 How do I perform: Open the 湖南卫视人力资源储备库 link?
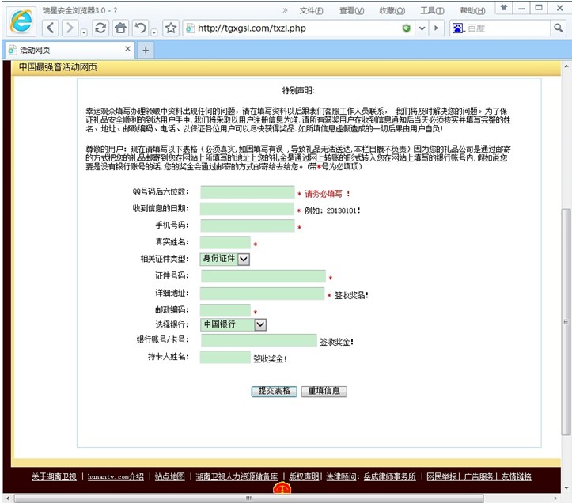(237, 476)
